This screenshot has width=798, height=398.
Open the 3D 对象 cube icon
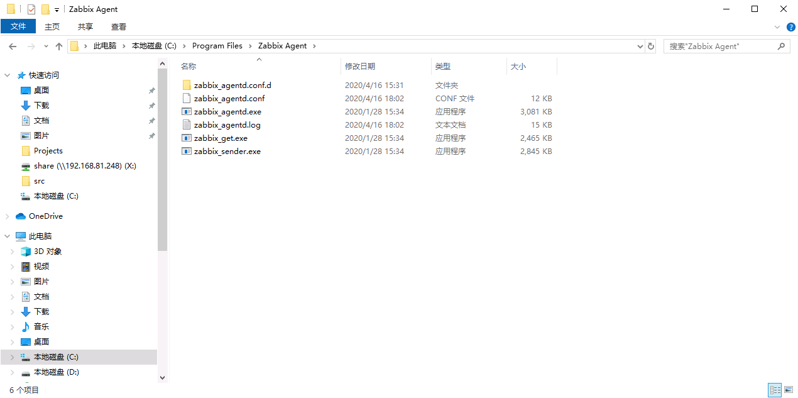click(26, 252)
